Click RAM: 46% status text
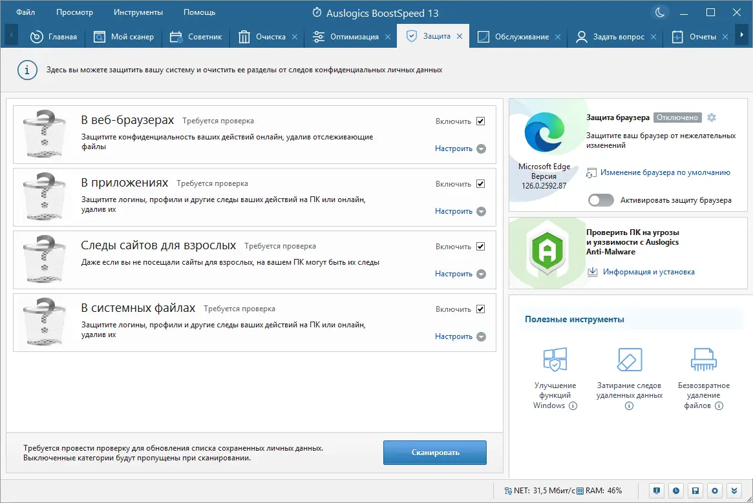Screen dimensions: 753x503 coord(604,491)
